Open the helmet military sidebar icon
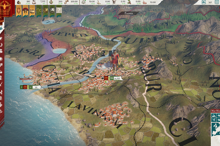This screenshot has width=220, height=146. (1, 78)
